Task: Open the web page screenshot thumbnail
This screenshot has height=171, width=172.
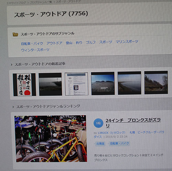Action: [76, 84]
